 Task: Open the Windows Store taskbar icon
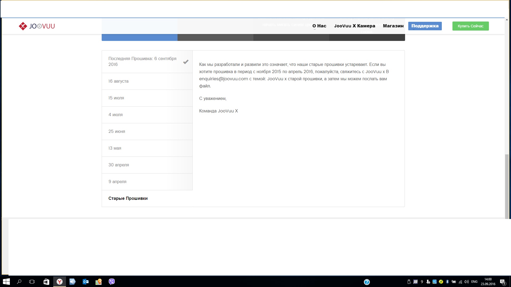point(46,282)
